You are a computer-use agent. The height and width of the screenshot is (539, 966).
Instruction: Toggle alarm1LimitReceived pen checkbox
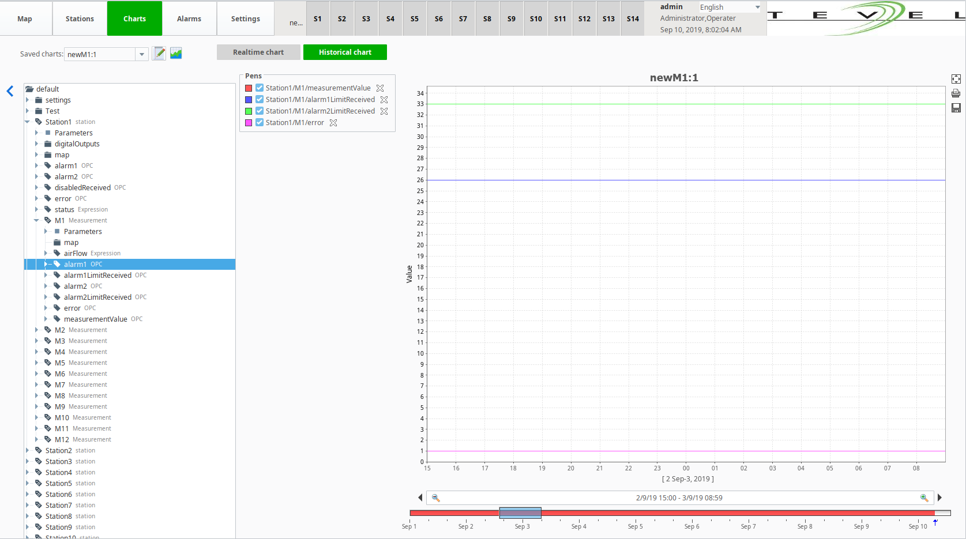coord(260,100)
